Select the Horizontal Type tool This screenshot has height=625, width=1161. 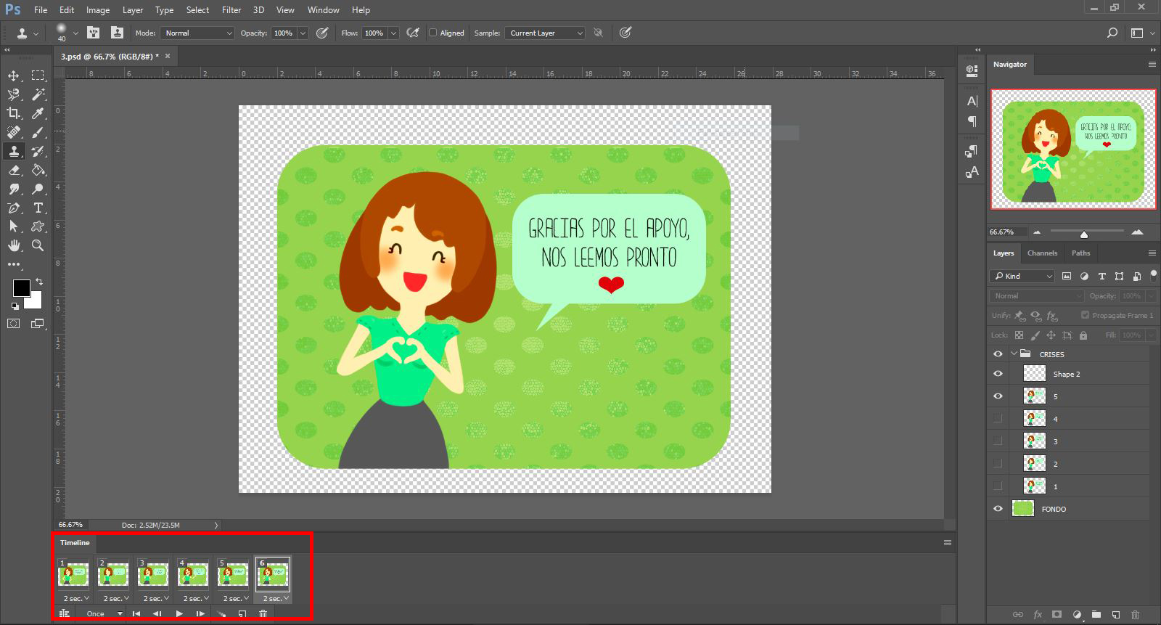click(38, 208)
